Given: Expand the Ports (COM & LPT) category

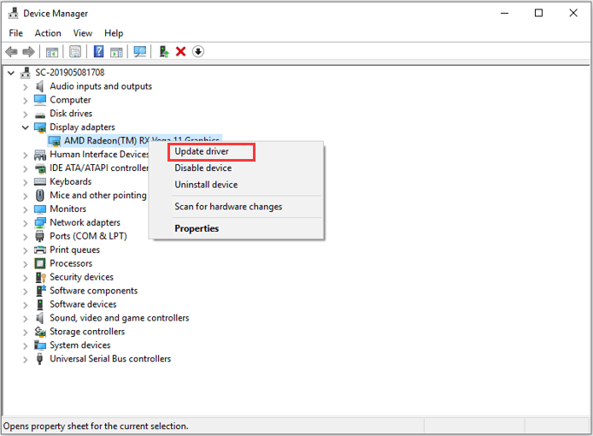Looking at the screenshot, I should tap(26, 237).
